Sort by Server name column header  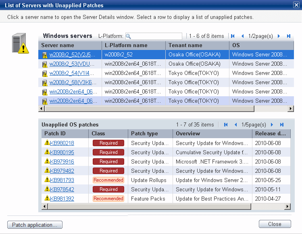pyautogui.click(x=70, y=46)
